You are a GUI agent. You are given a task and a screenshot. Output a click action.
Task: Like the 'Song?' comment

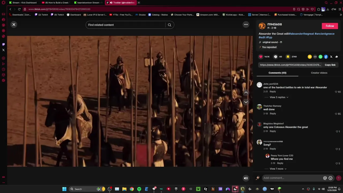(337, 149)
